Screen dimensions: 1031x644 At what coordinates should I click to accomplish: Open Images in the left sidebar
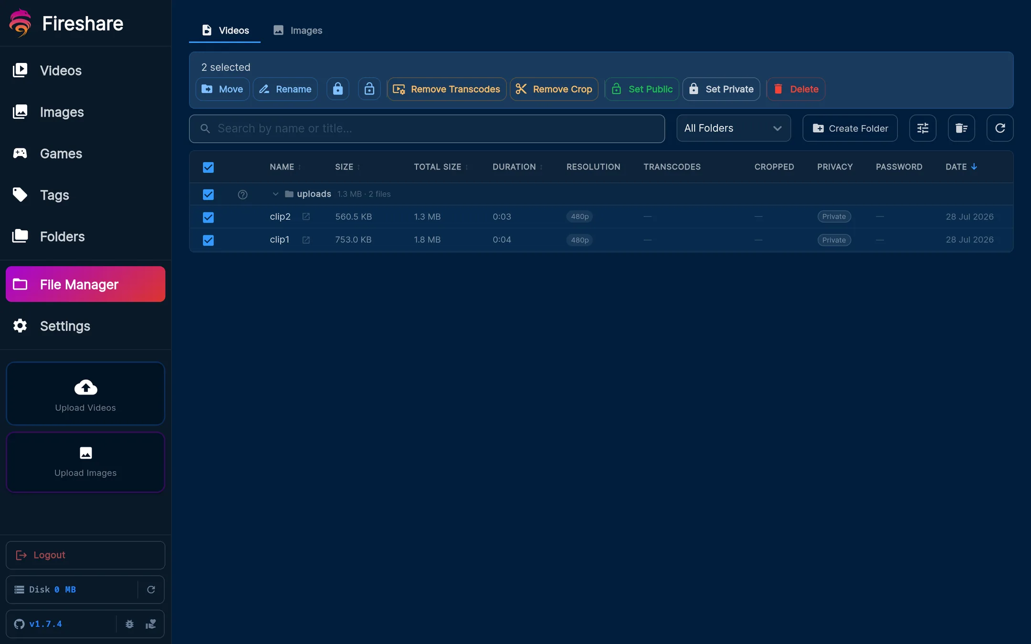pyautogui.click(x=86, y=112)
